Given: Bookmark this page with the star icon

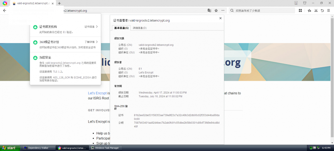Looking at the screenshot, I should (x=216, y=10).
